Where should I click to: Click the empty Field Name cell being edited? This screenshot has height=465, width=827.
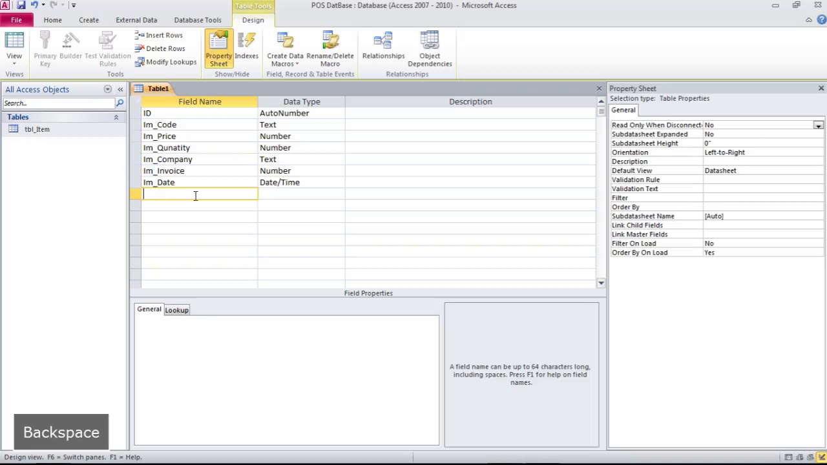(x=200, y=194)
